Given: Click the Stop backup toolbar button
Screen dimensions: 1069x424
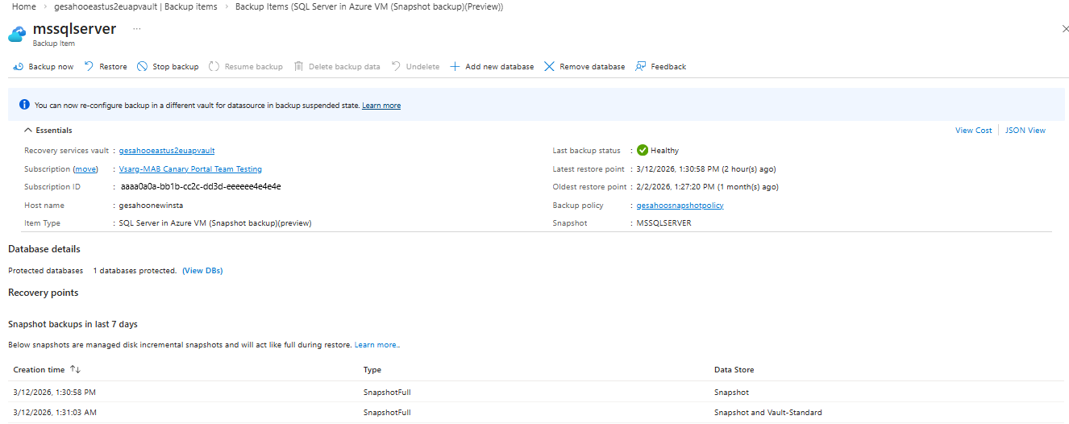Looking at the screenshot, I should tap(168, 67).
